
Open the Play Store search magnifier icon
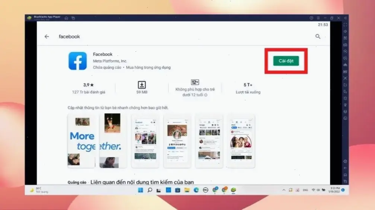tap(318, 36)
